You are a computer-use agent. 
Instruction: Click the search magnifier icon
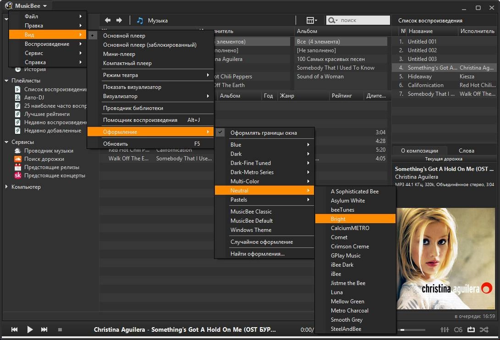(332, 21)
